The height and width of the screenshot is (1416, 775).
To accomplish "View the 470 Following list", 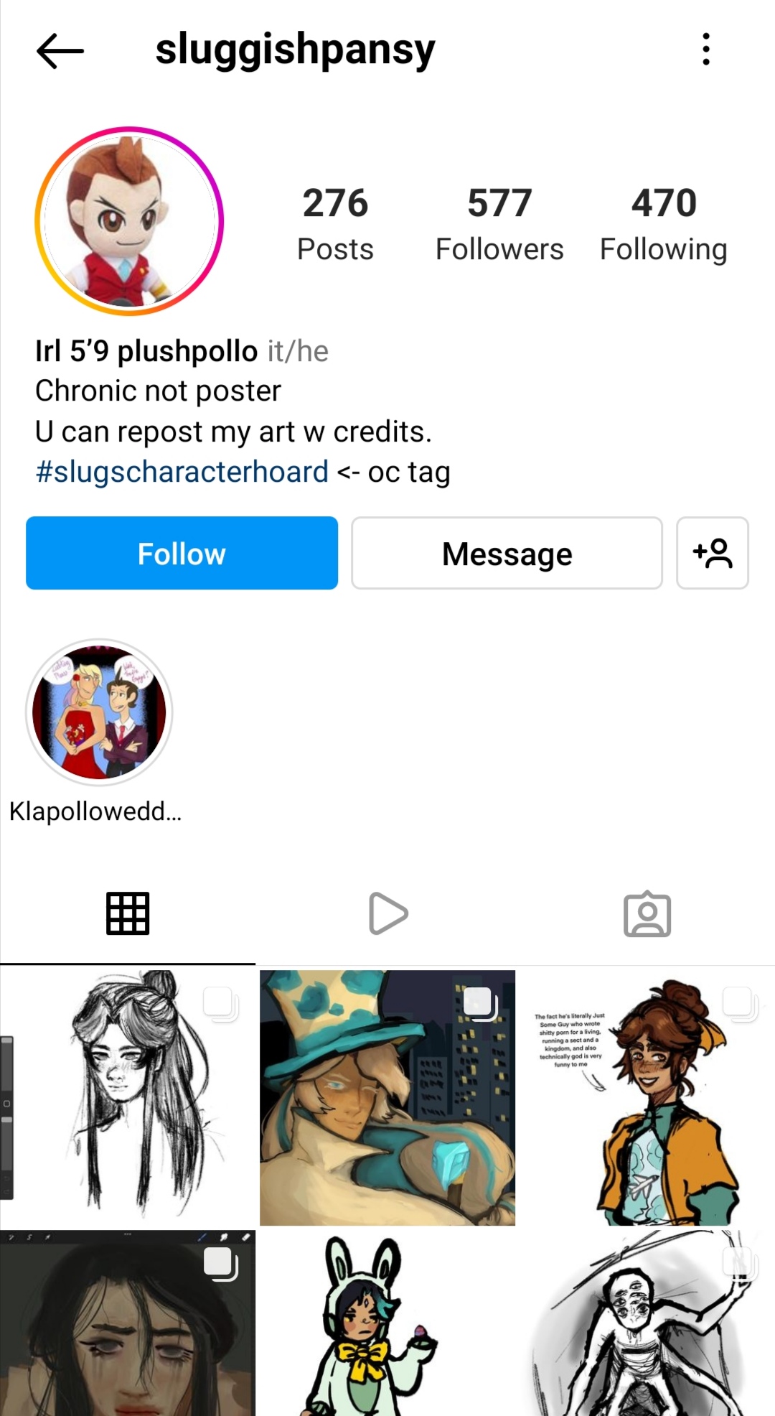I will pyautogui.click(x=664, y=224).
